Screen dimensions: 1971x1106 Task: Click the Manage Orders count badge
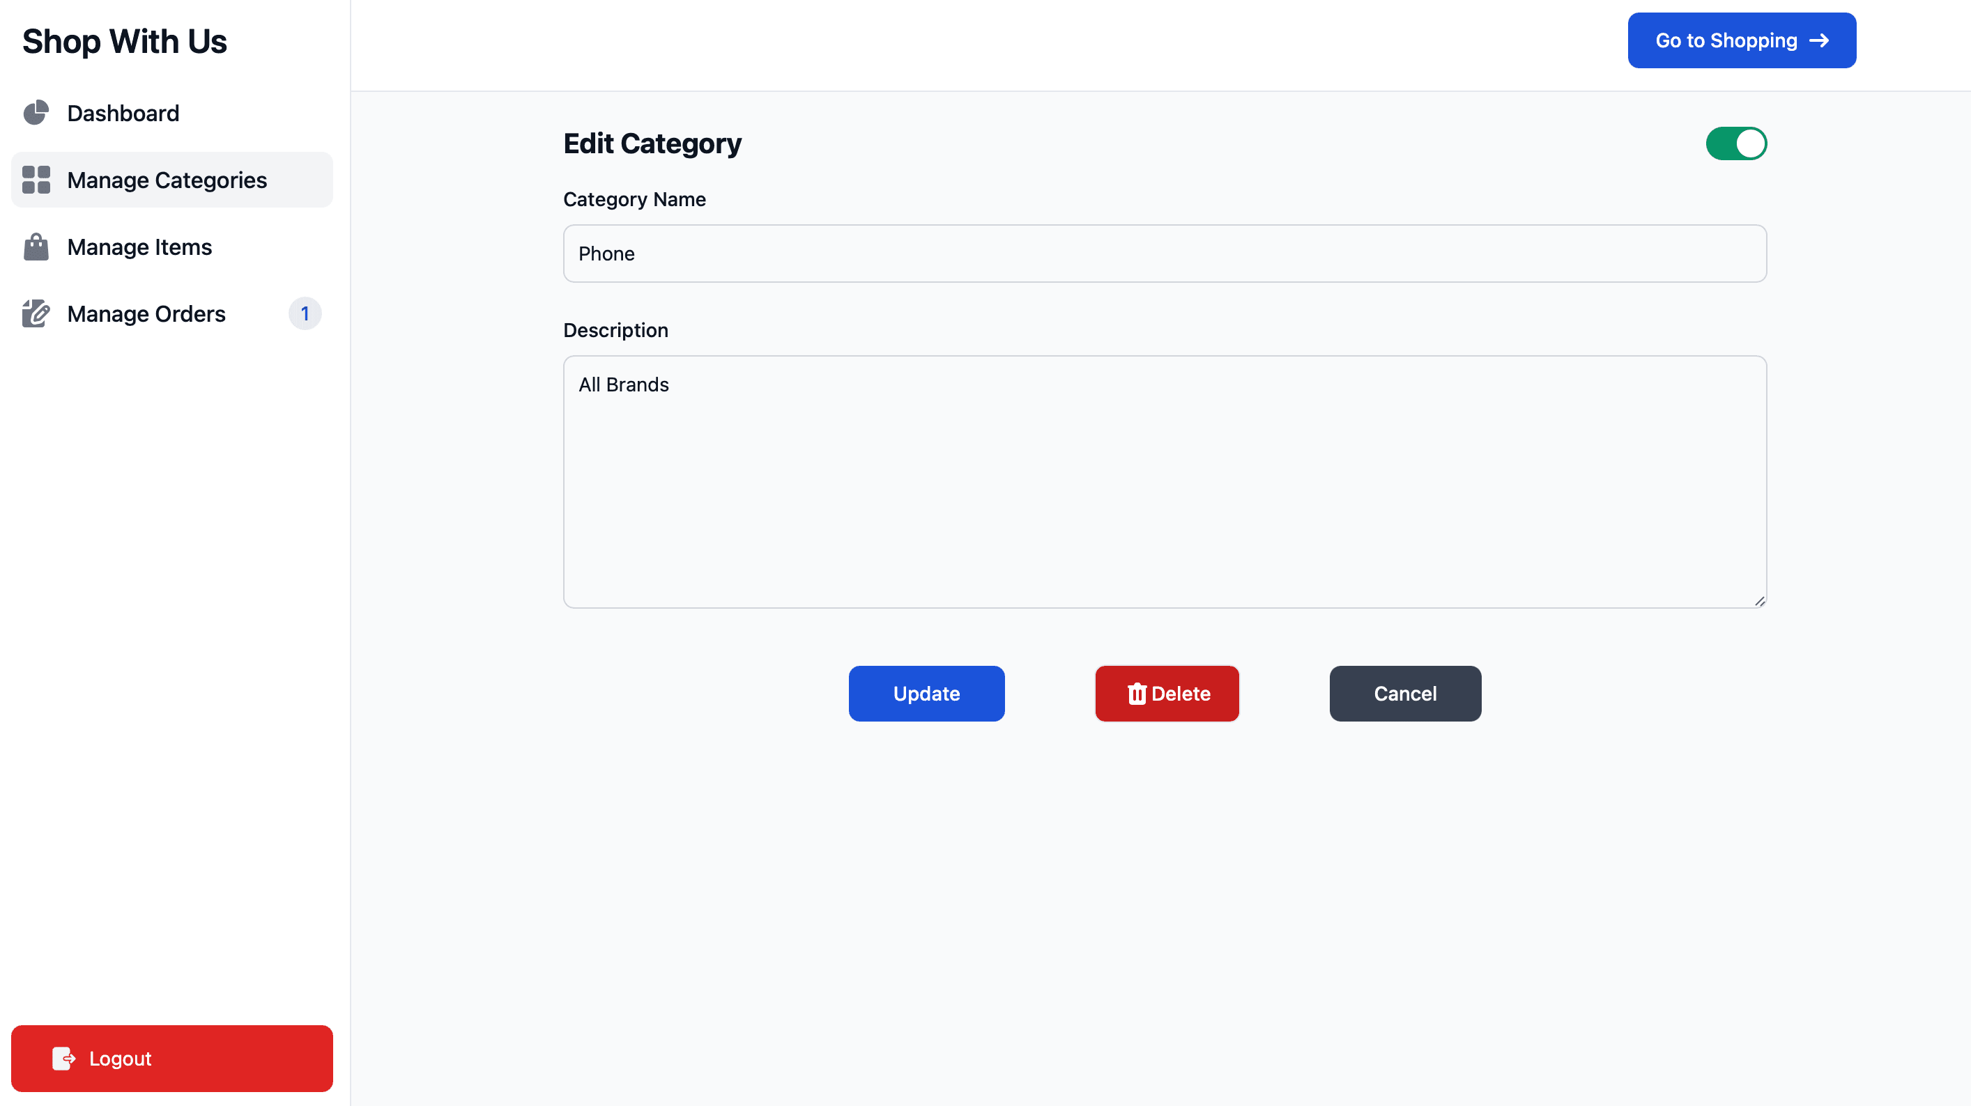click(x=305, y=313)
